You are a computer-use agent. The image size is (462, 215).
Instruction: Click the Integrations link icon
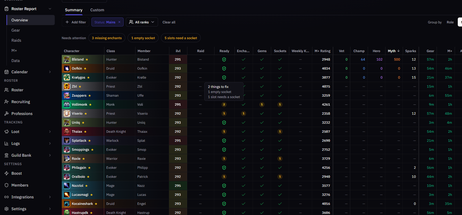(x=6, y=197)
